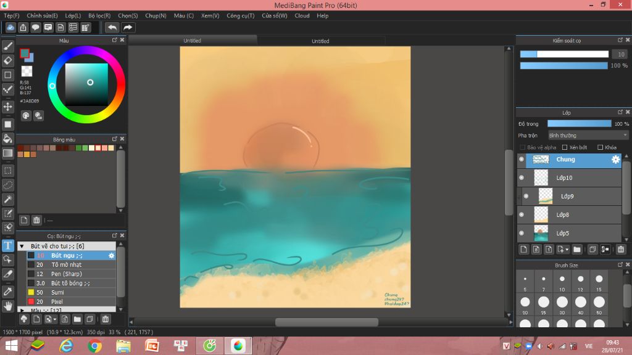Click the horizontal canvas scrollbar
The width and height of the screenshot is (632, 355).
[x=326, y=322]
